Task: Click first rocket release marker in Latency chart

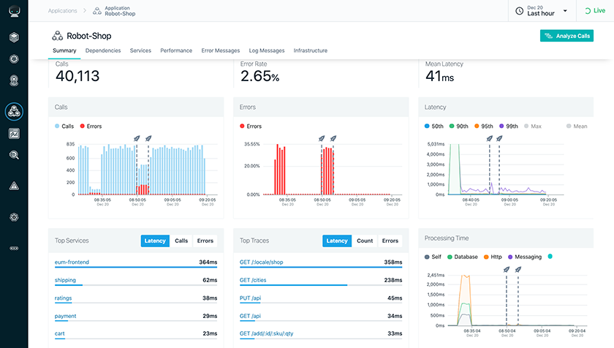Action: pyautogui.click(x=490, y=139)
